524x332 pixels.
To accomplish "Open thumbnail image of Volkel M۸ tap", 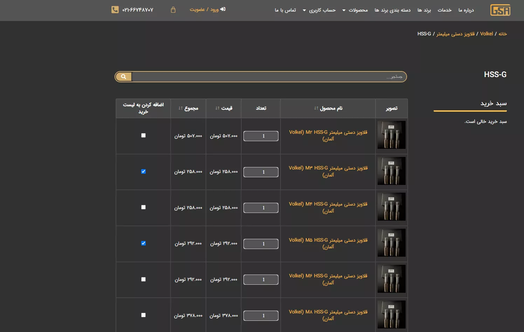I will tap(392, 314).
